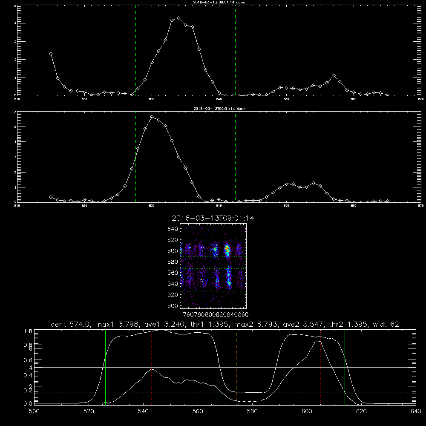Click the timestamp title above the heatmap
Image resolution: width=426 pixels, height=426 pixels.
click(x=213, y=218)
